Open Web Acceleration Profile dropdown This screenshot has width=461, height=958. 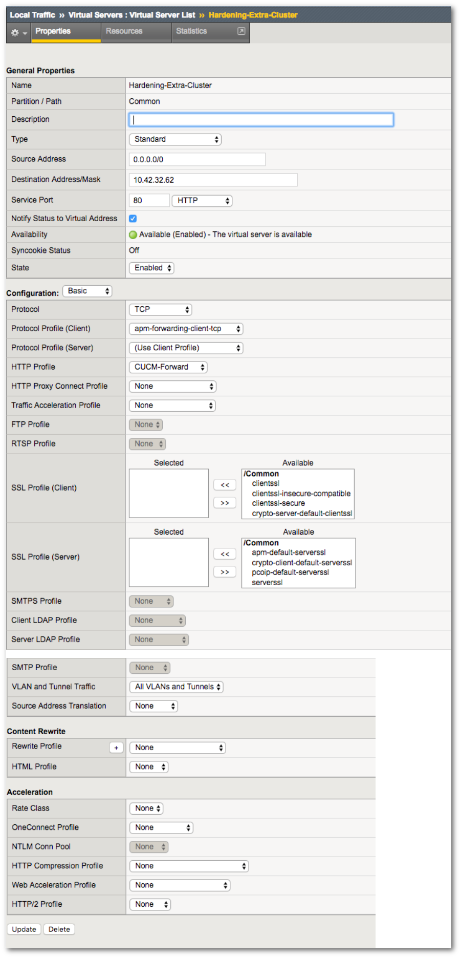(180, 885)
